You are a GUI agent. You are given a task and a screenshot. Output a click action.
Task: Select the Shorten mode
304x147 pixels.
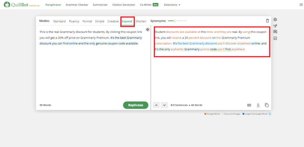[141, 21]
